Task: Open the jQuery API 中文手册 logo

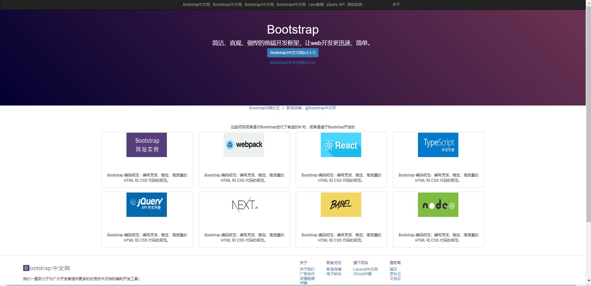Action: tap(147, 205)
